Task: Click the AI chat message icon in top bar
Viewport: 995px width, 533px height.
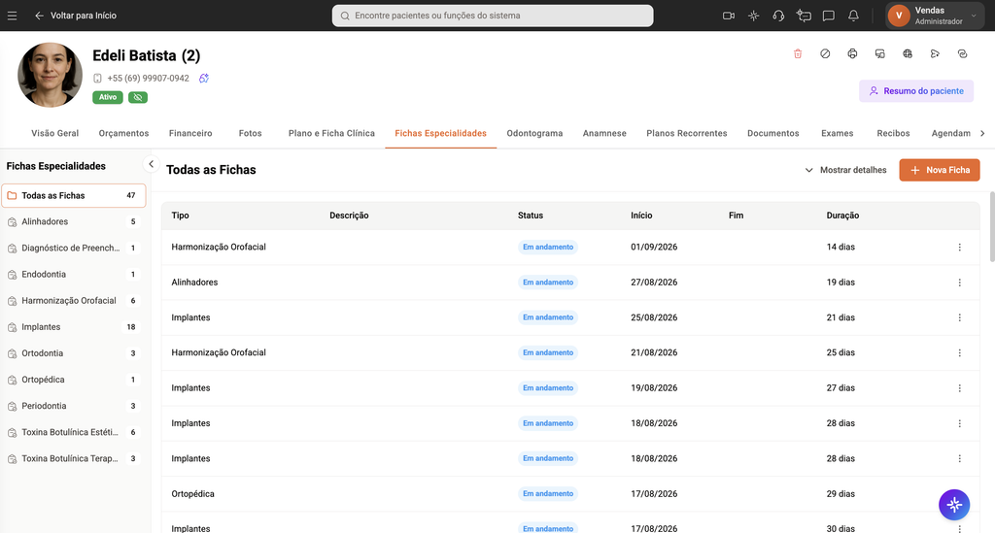Action: 804,16
